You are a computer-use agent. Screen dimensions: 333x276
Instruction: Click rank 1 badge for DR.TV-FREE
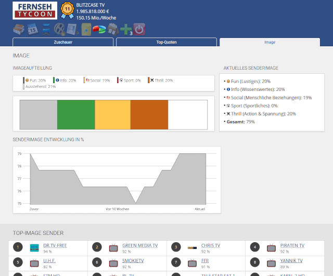(18, 247)
